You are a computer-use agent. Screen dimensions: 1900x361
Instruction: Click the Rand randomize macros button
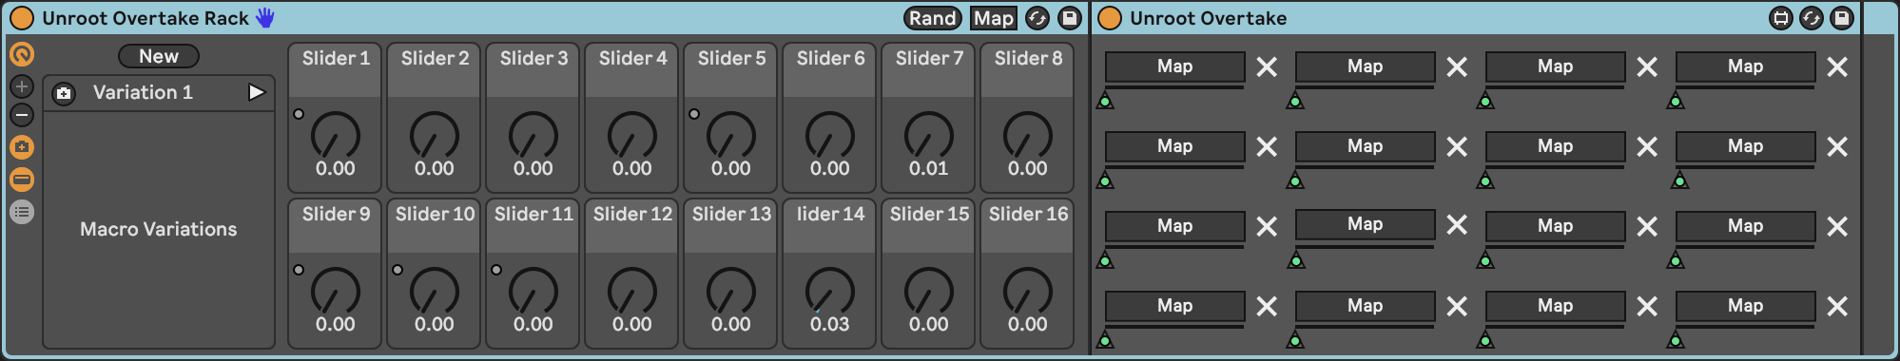coord(932,18)
